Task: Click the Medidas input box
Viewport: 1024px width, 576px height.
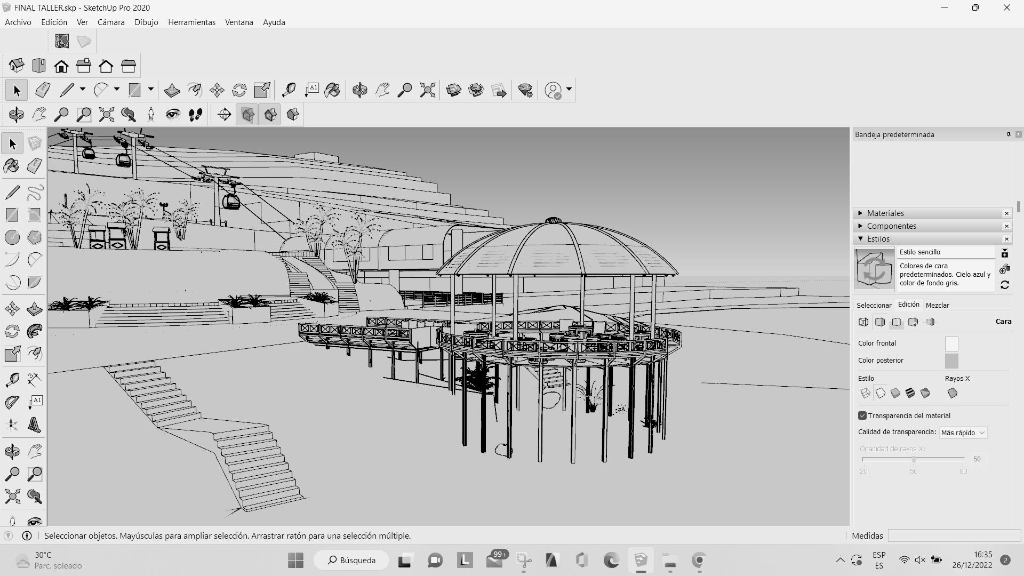Action: [954, 535]
